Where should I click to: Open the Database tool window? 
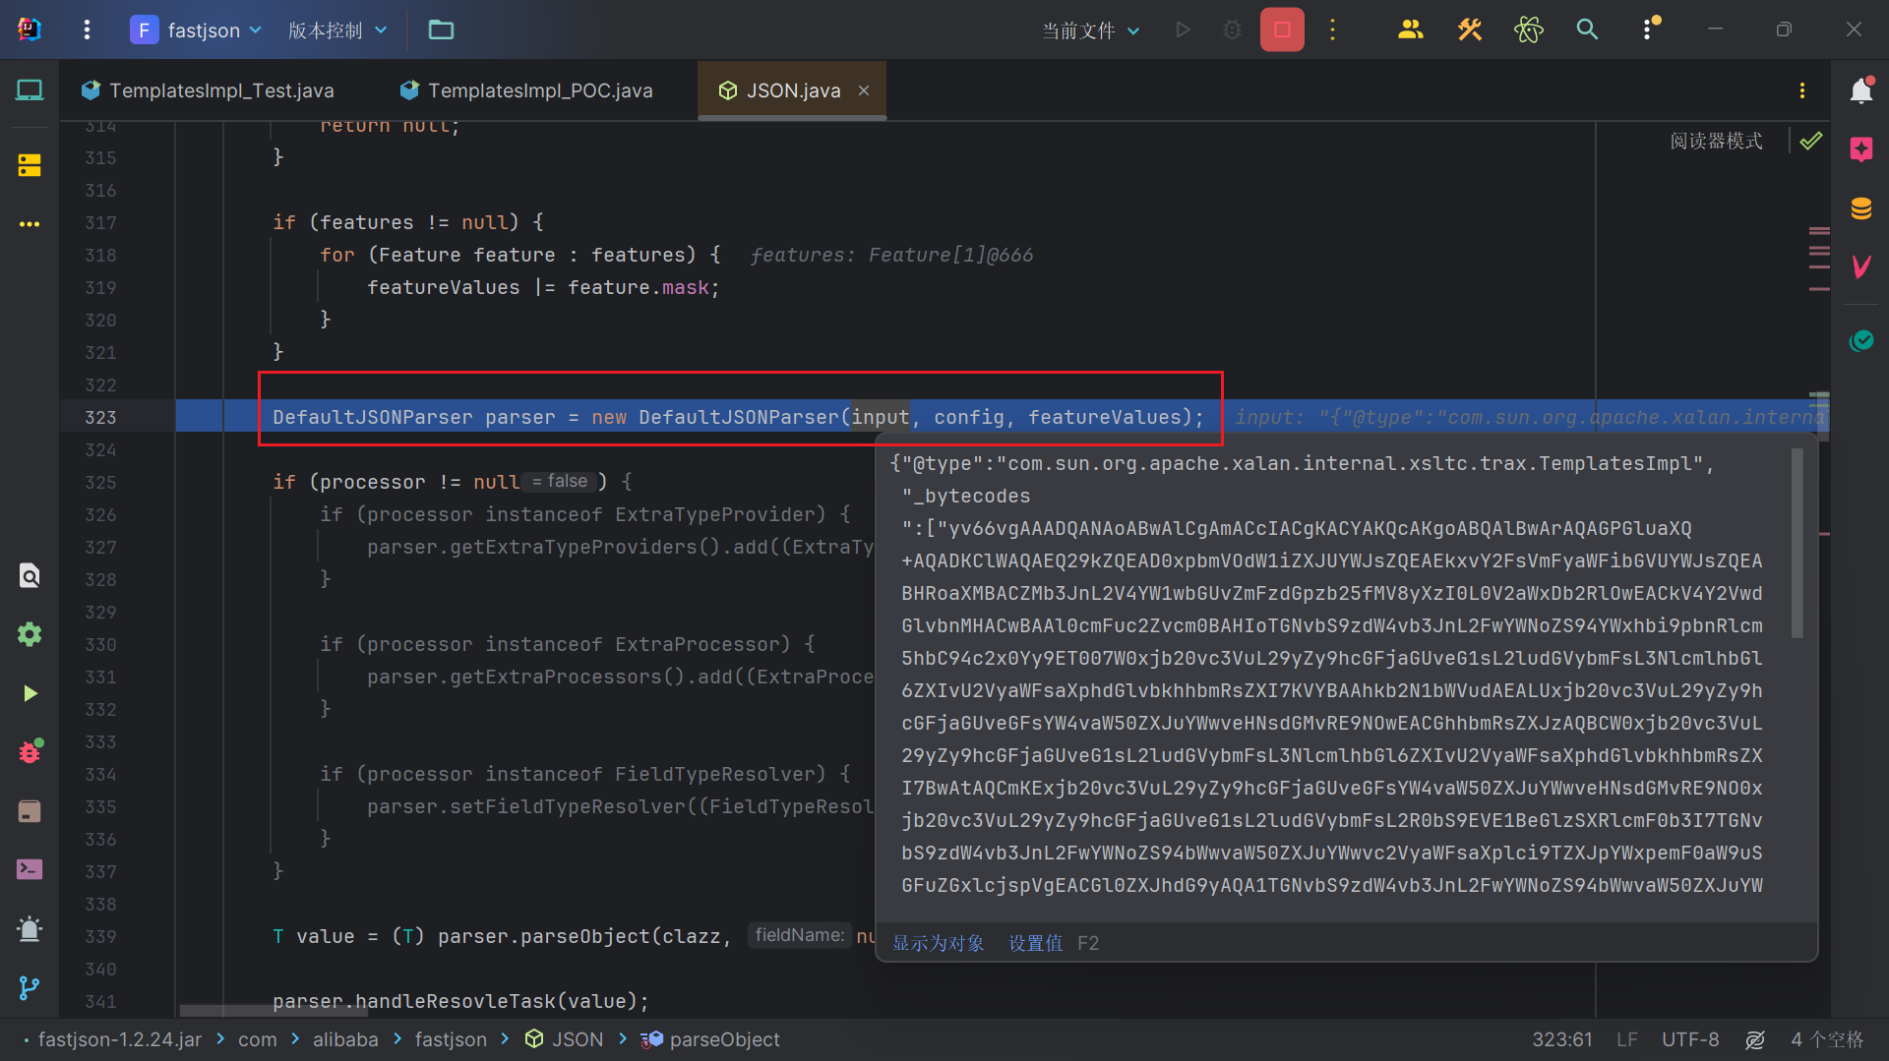coord(1860,208)
